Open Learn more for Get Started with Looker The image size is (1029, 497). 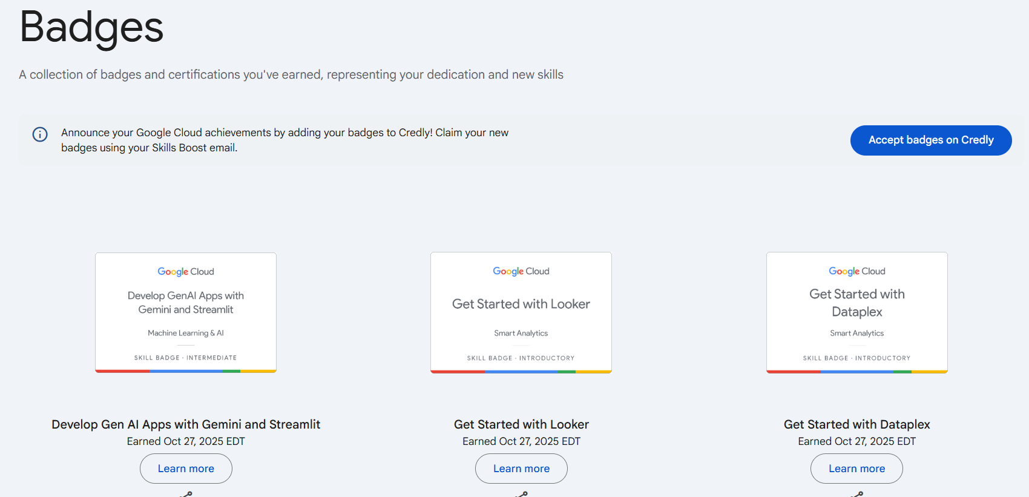point(521,468)
